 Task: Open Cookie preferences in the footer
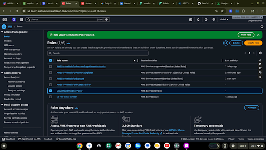click(255, 139)
